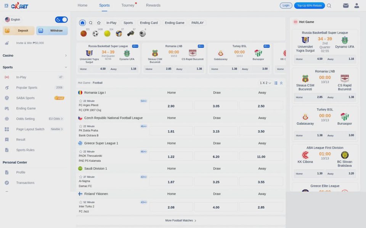Collapse the Sports section in the sidebar
Viewport: 366px width, 228px height.
tap(34, 67)
